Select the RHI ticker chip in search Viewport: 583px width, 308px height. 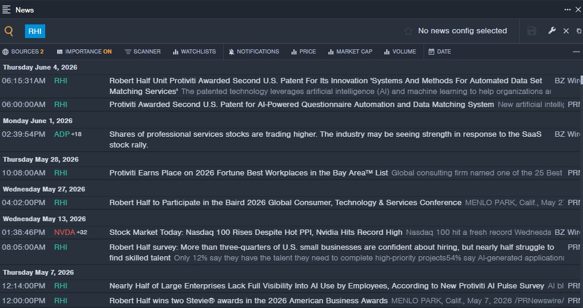tap(35, 31)
